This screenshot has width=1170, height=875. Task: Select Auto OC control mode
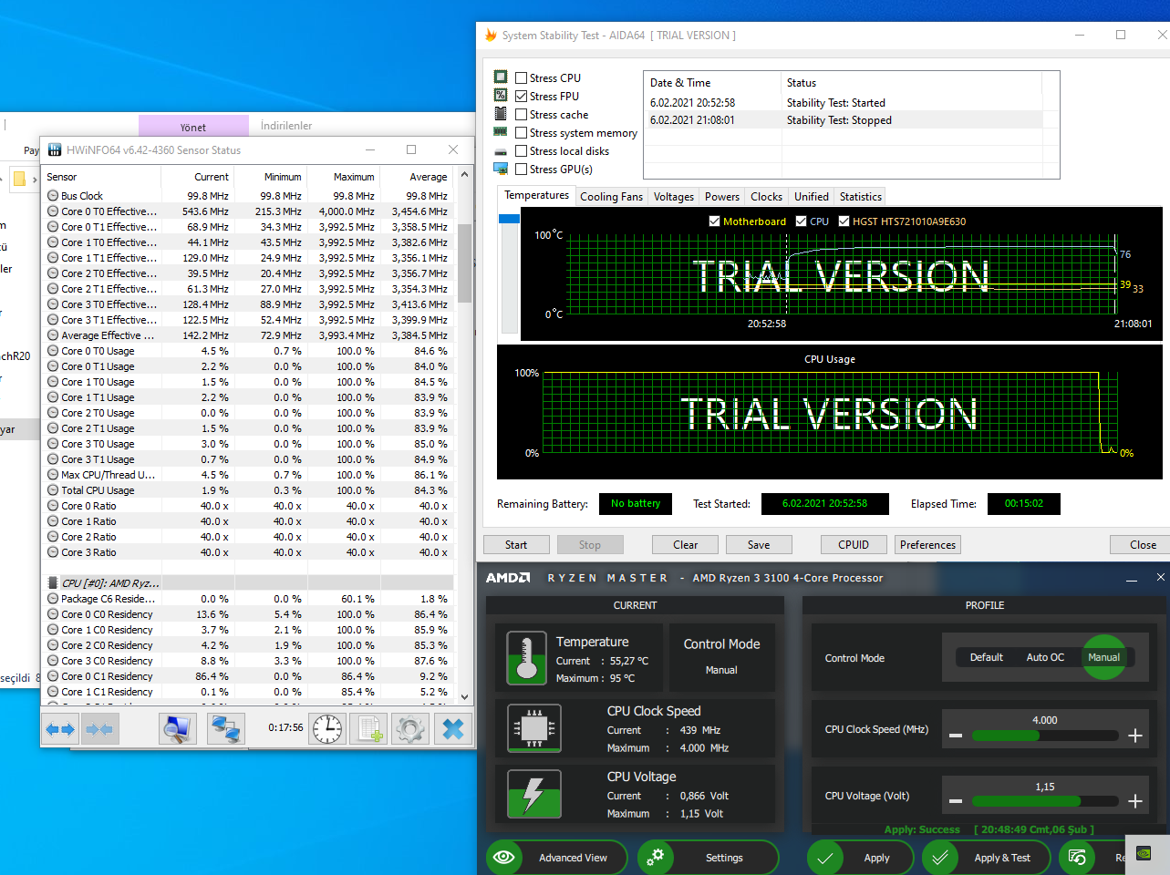click(x=1045, y=657)
